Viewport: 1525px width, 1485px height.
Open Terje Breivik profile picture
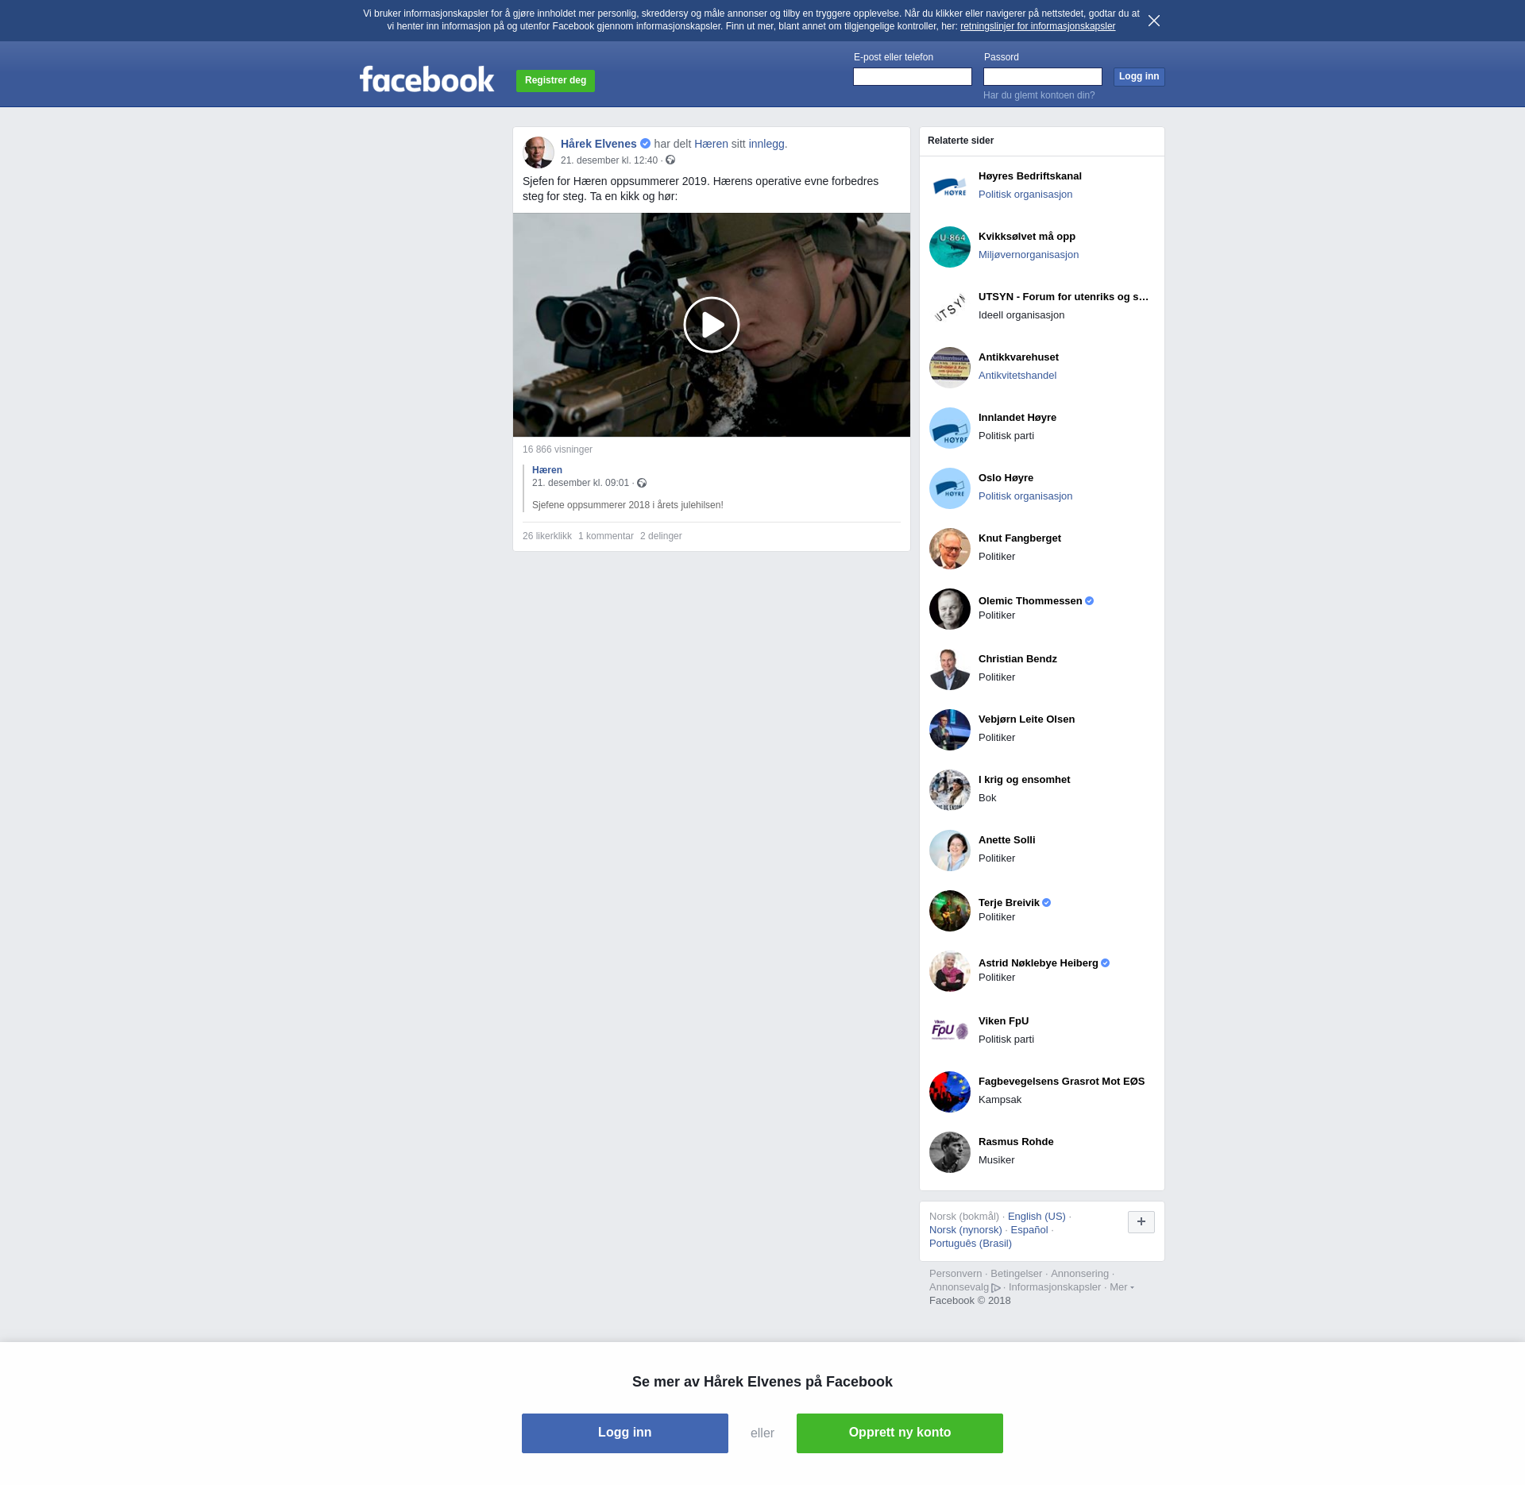pos(950,911)
